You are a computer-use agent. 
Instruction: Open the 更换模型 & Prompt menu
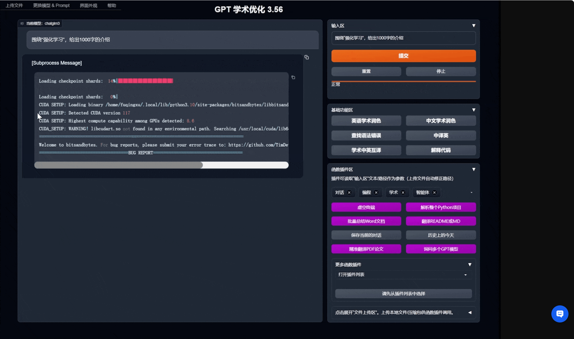click(x=51, y=6)
